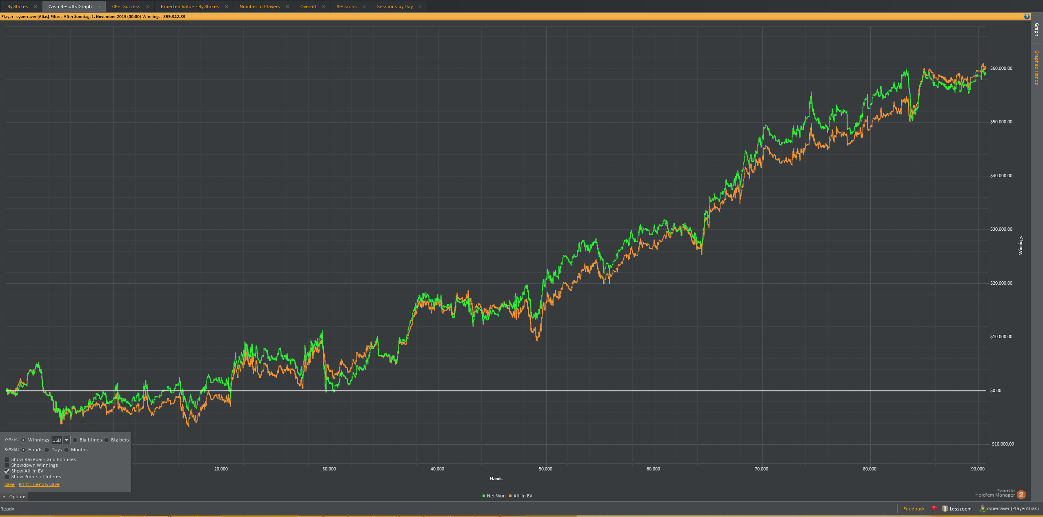Viewport: 1043px width, 517px height.
Task: Select the vertical Graphed Hands side tab
Action: click(x=1036, y=67)
